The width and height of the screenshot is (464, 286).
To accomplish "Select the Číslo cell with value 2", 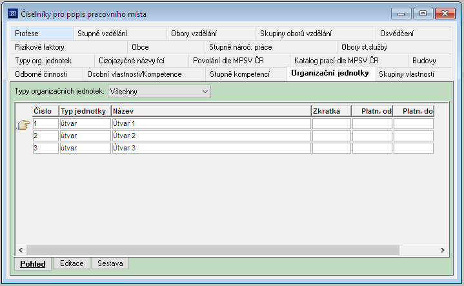I will click(x=46, y=136).
